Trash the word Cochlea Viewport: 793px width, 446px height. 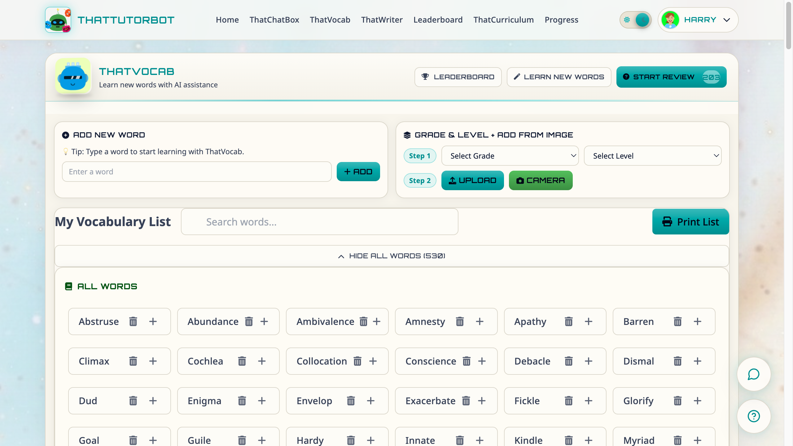(242, 361)
